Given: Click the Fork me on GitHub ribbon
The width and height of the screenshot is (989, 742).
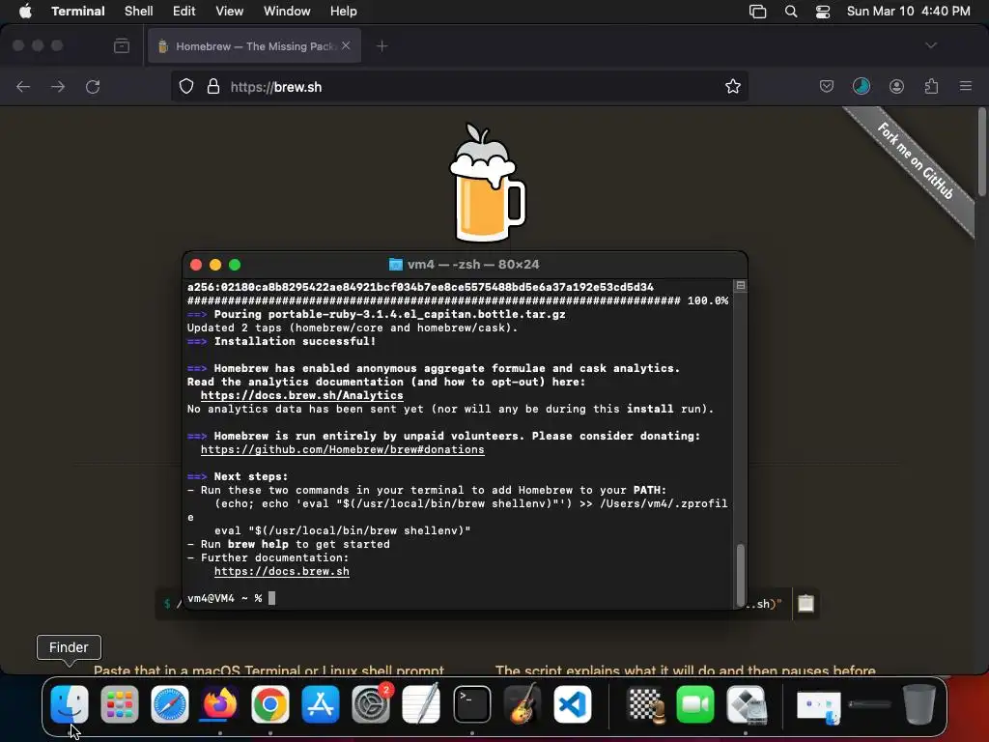Looking at the screenshot, I should pyautogui.click(x=916, y=161).
